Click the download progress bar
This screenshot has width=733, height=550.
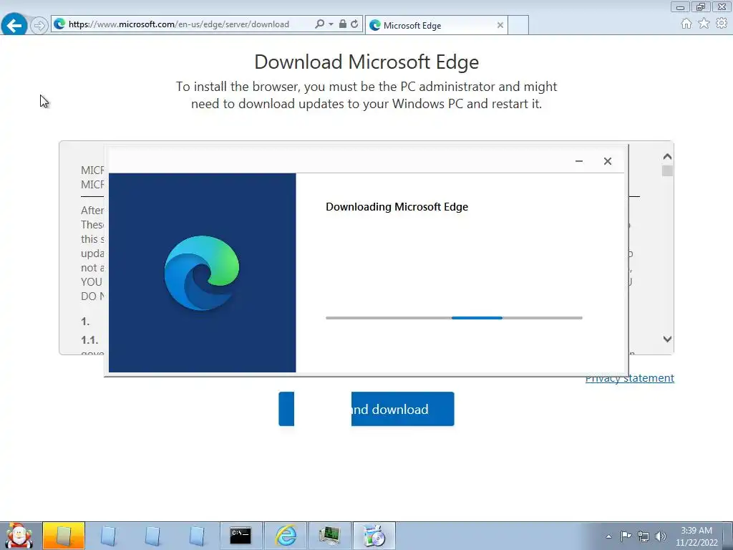click(454, 318)
